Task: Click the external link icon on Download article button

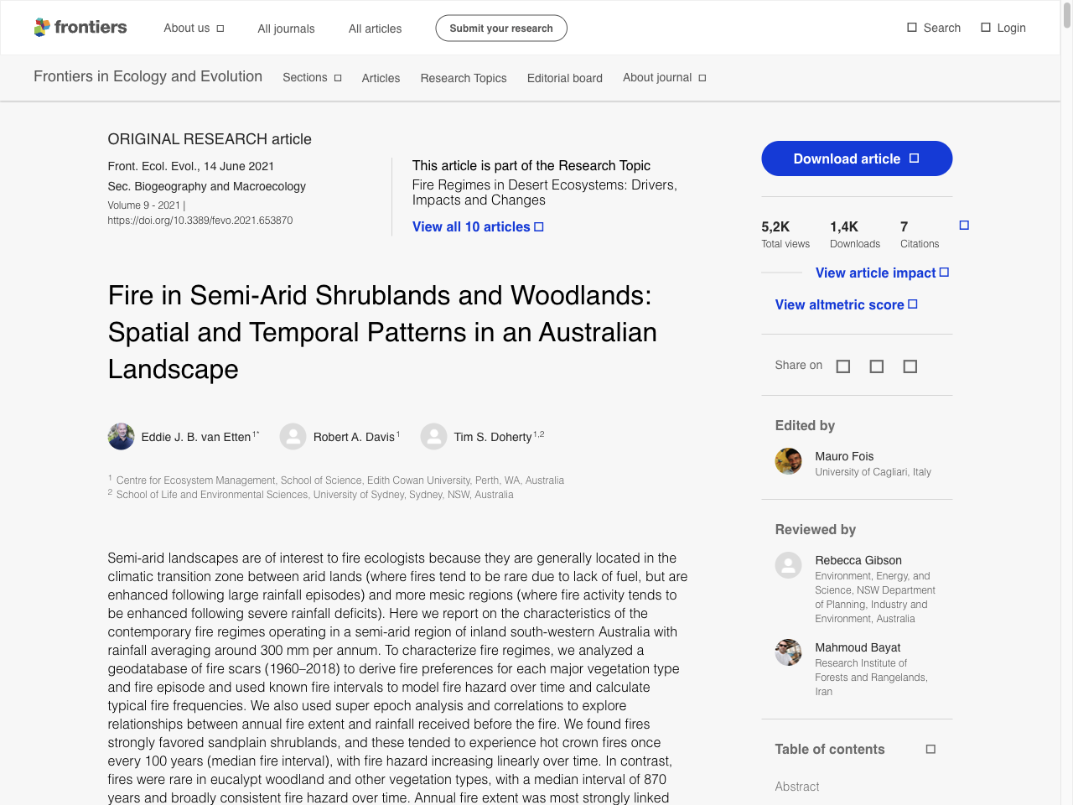Action: 912,158
